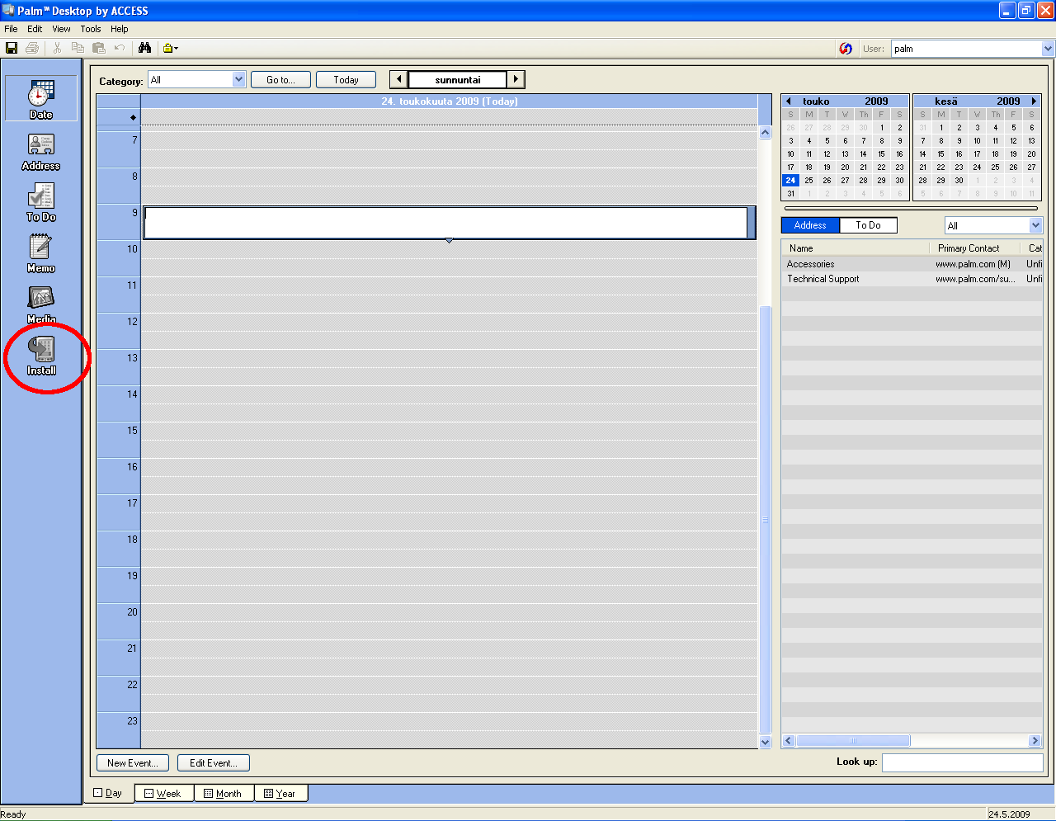The image size is (1056, 821).
Task: Click the sunnuntai weekday label
Action: pyautogui.click(x=458, y=80)
